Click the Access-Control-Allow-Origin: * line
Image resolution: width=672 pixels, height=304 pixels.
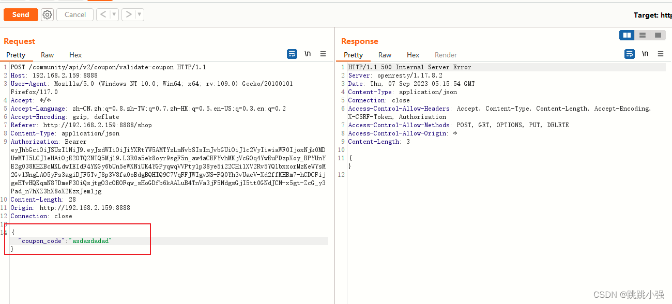coord(403,133)
